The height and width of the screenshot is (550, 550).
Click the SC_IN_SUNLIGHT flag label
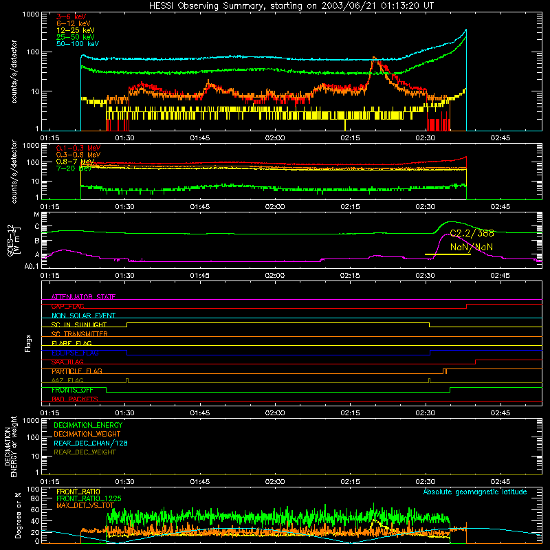79,324
